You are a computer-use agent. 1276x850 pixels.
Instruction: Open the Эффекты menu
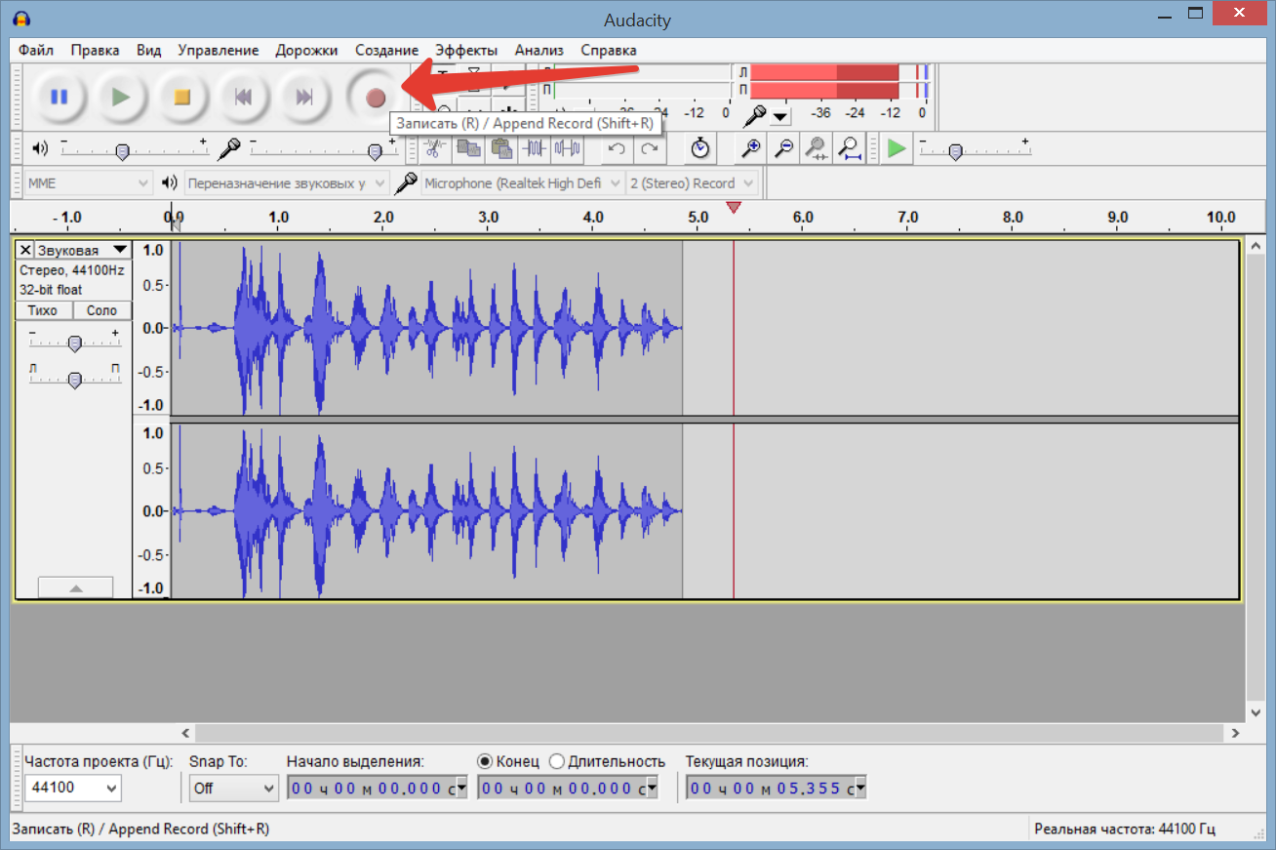466,50
